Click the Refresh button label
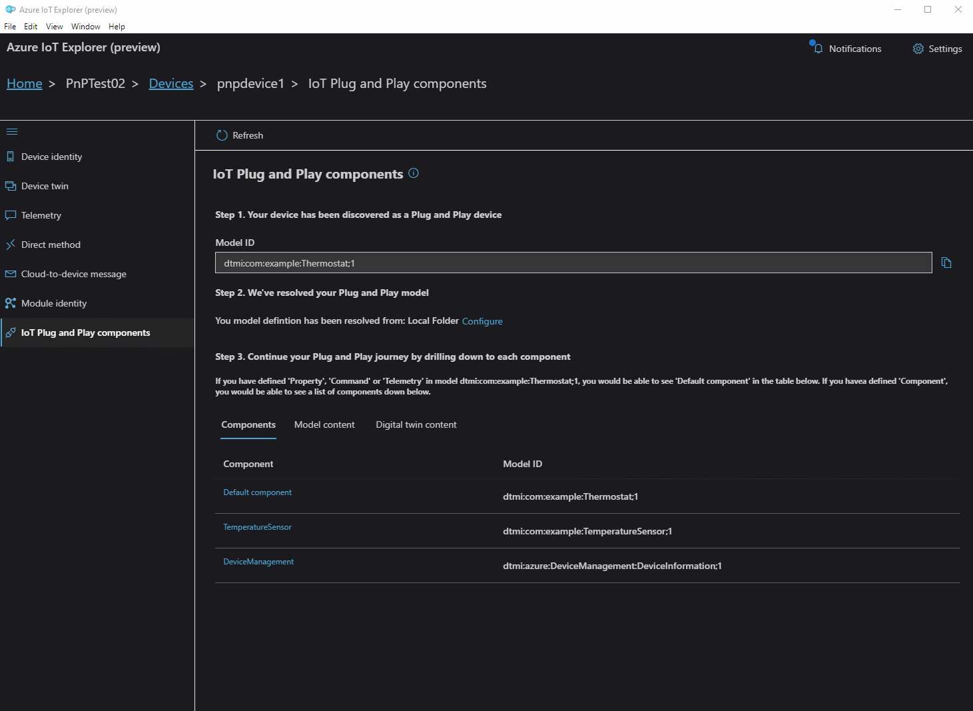 point(248,135)
